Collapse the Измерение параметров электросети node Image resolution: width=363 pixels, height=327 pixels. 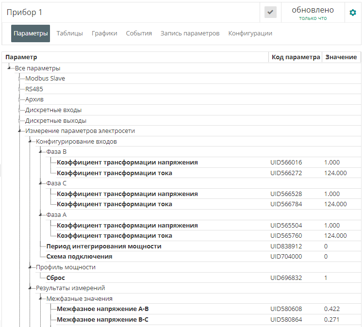point(20,131)
